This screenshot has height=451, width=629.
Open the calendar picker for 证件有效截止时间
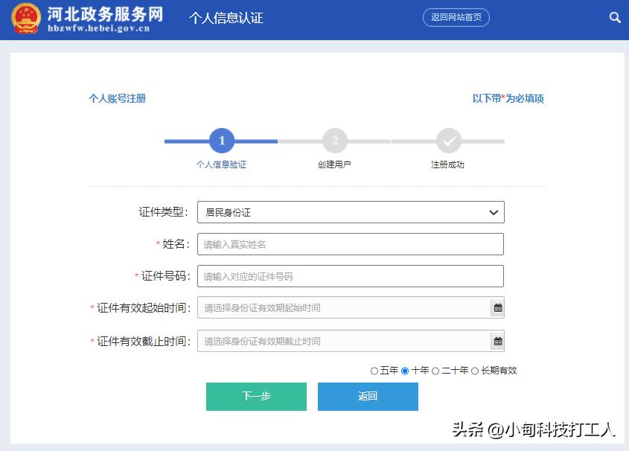pyautogui.click(x=497, y=341)
